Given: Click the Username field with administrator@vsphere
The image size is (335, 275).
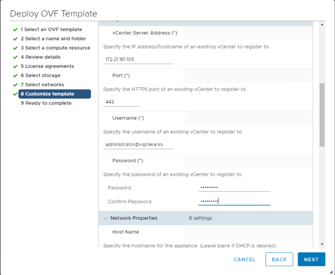Looking at the screenshot, I should click(x=138, y=145).
